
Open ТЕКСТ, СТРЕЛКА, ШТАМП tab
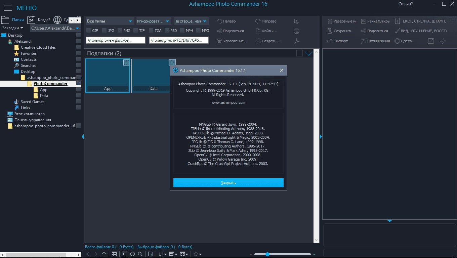(420, 21)
